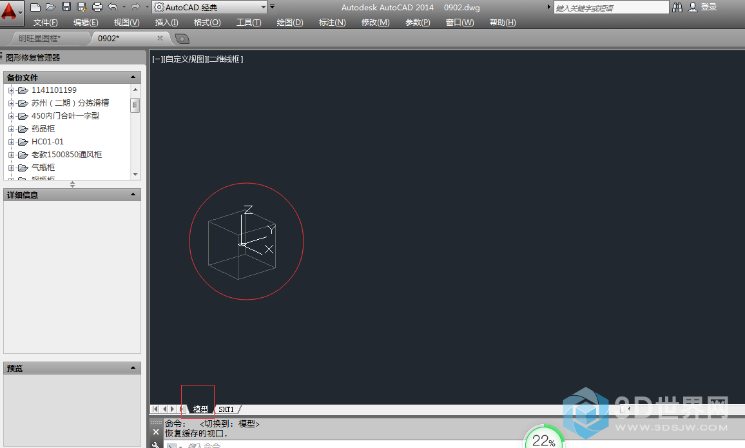The height and width of the screenshot is (448, 745).
Task: Click the backup files list scrollbar thumb
Action: click(135, 105)
